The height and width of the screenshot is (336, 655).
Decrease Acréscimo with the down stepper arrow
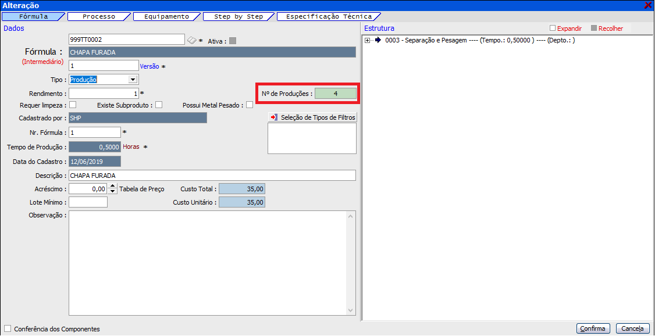coord(113,191)
